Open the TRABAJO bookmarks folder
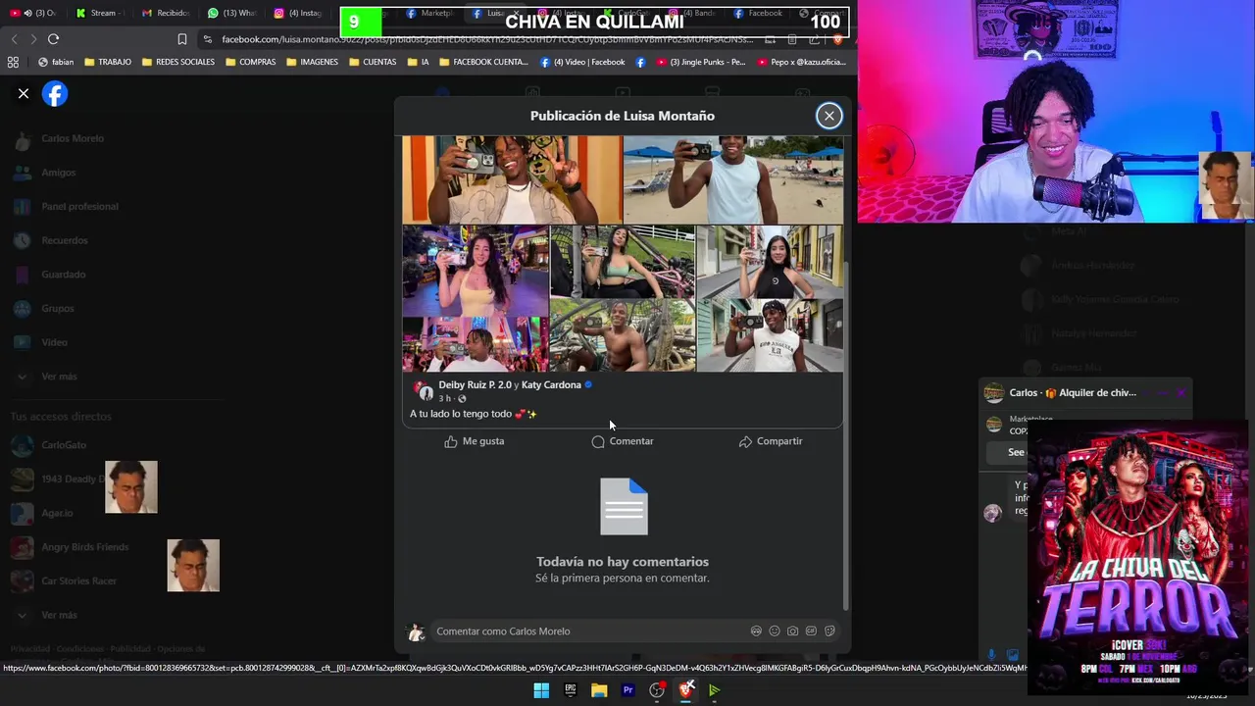Screen dimensions: 1255x706 (108, 62)
